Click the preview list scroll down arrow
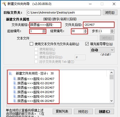Viewport: 120px width, 117px height. click(111, 101)
